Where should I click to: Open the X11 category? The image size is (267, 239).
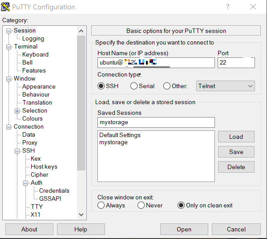point(35,215)
